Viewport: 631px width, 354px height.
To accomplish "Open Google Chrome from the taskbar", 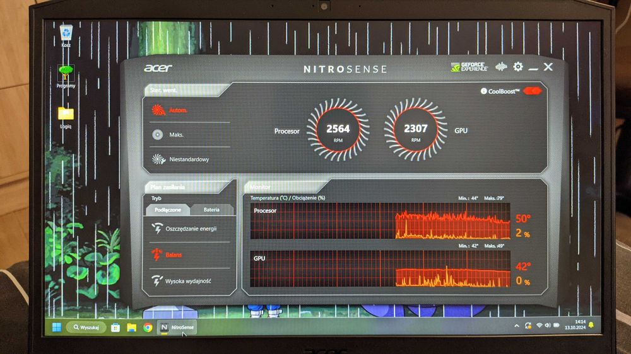I will point(148,328).
